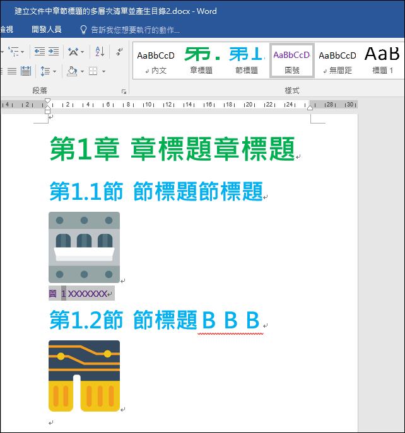Sort text using the A-Z icon
The height and width of the screenshot is (433, 405).
(x=100, y=51)
